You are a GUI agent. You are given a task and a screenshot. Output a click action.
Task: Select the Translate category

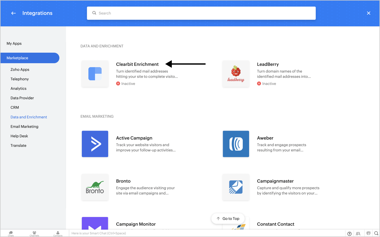point(18,145)
